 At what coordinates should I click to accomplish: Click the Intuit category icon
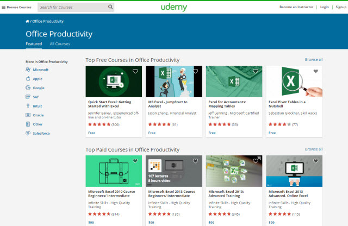click(28, 106)
